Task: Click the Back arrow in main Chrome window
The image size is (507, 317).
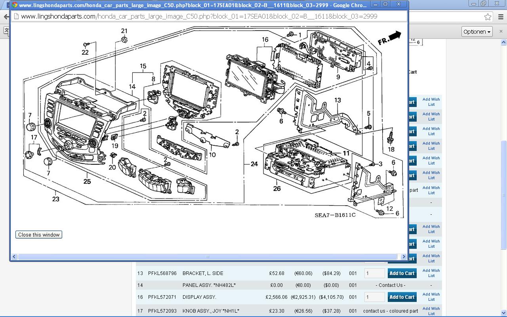Action: pos(6,17)
